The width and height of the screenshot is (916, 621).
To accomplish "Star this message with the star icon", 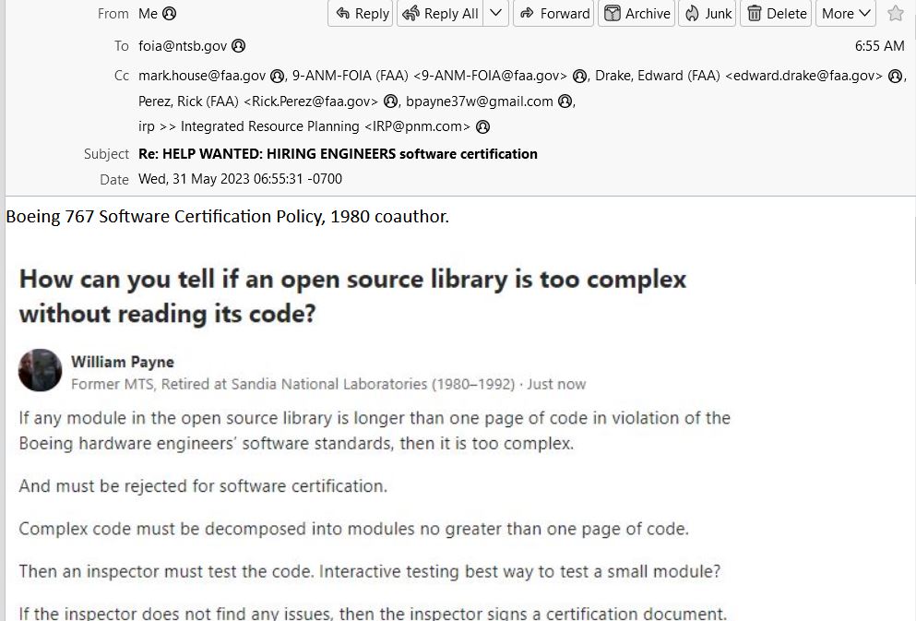I will click(x=895, y=14).
